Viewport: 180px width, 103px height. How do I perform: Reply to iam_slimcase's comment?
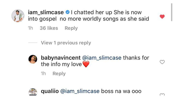(x=71, y=28)
